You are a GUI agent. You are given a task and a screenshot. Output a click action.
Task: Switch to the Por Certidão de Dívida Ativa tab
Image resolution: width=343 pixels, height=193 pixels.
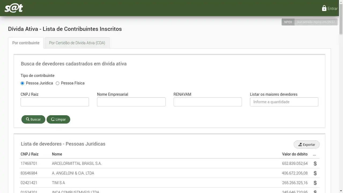point(77,43)
